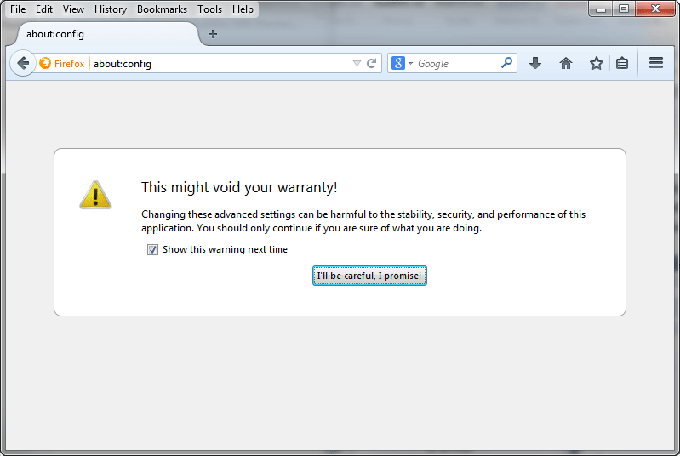Click the yellow warning triangle icon
This screenshot has width=680, height=456.
(x=95, y=195)
